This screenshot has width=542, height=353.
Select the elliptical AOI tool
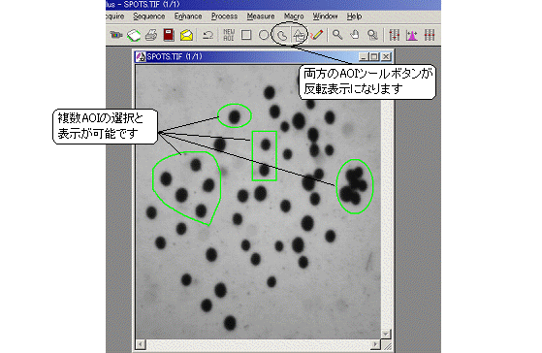(264, 35)
